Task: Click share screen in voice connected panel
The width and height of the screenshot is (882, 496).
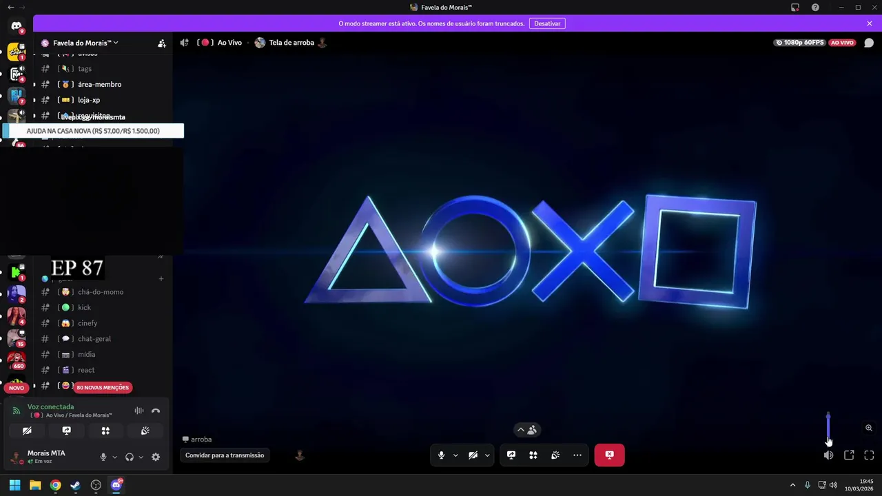Action: (x=66, y=431)
